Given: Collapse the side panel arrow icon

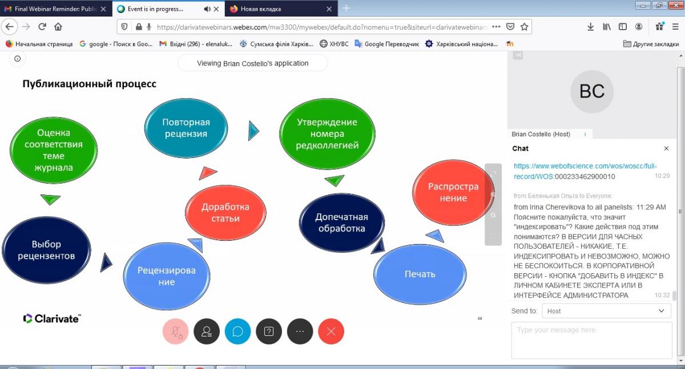Looking at the screenshot, I should (518, 55).
